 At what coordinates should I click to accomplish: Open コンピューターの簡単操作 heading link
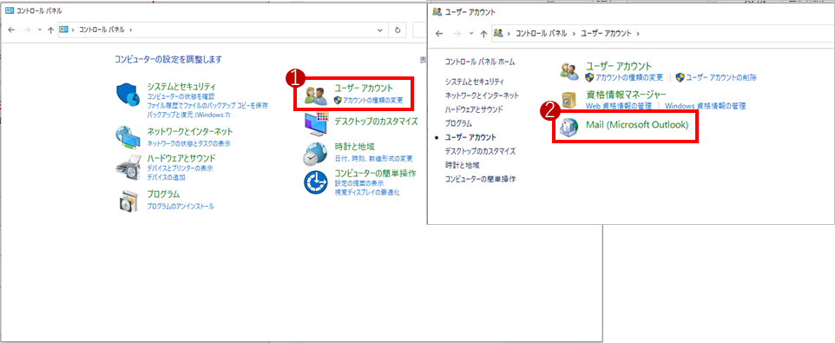tap(376, 173)
